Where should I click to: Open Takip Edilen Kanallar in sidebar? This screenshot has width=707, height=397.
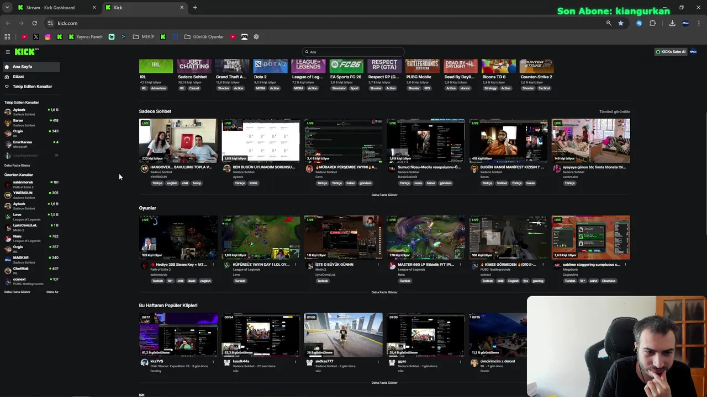31,87
